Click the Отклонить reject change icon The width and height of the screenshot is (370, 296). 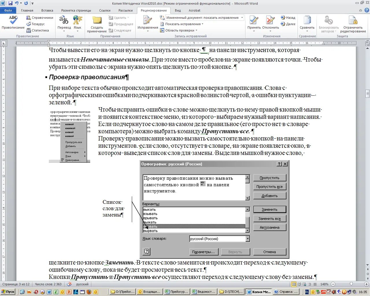point(271,20)
